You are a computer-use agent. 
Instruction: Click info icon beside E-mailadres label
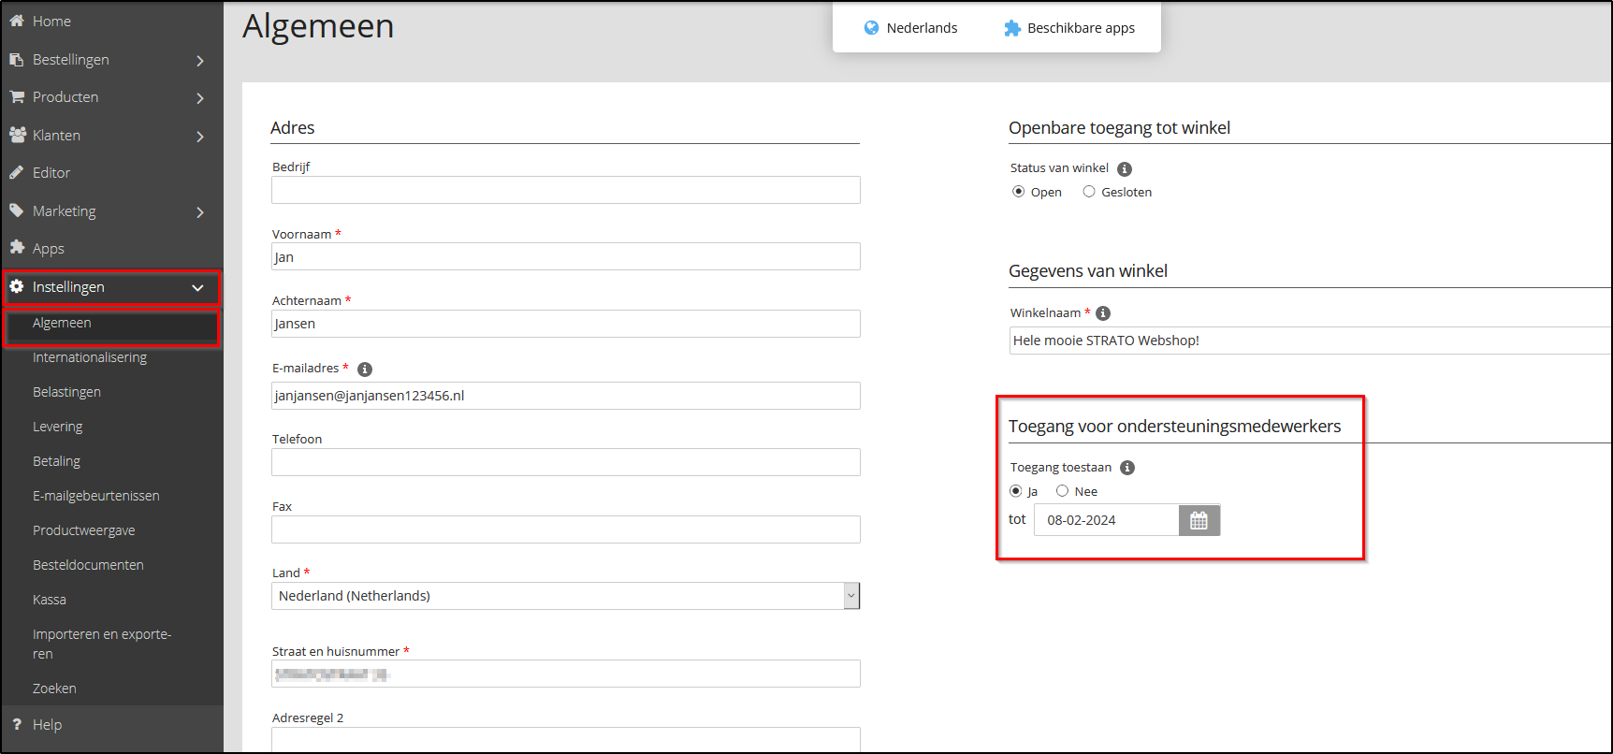pyautogui.click(x=365, y=370)
